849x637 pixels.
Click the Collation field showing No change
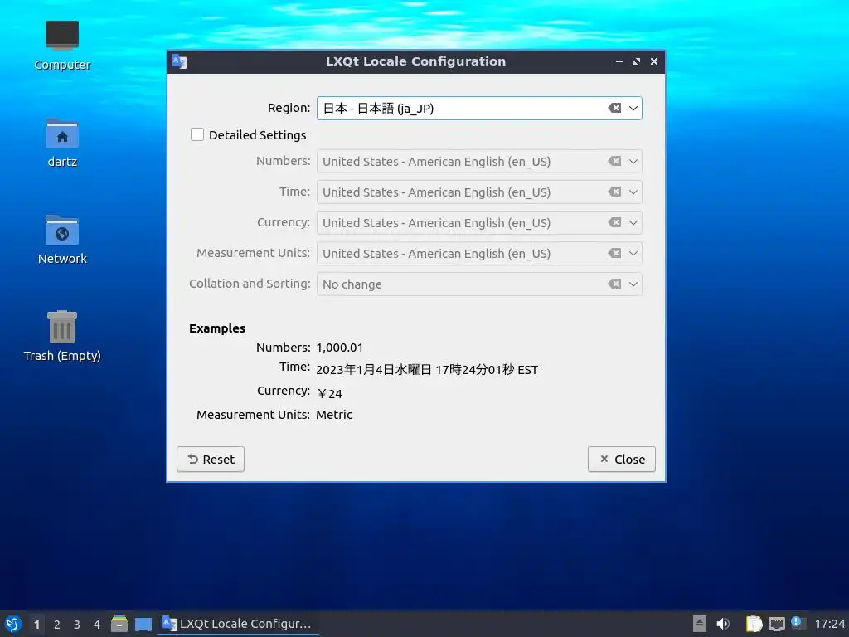(479, 284)
